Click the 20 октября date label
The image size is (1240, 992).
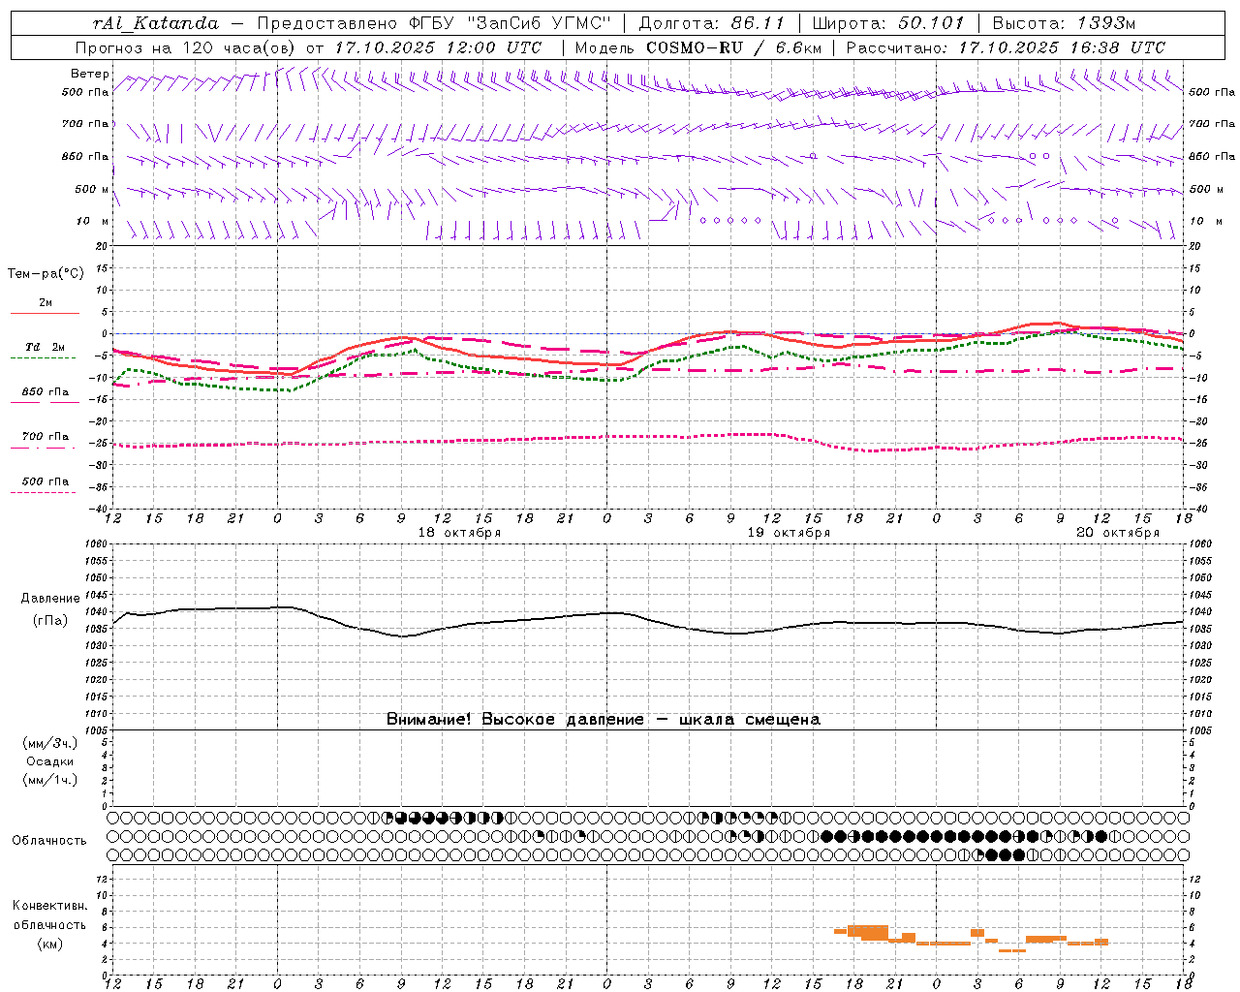tap(1118, 533)
